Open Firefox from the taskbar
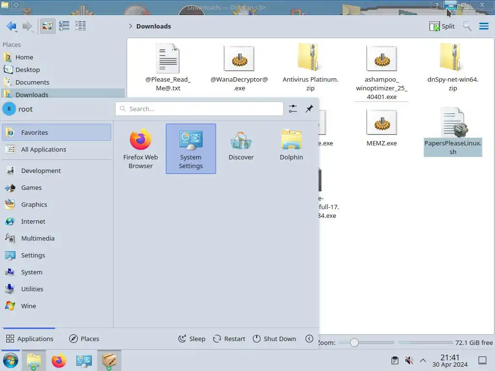Viewport: 495px width, 371px height. pos(58,360)
